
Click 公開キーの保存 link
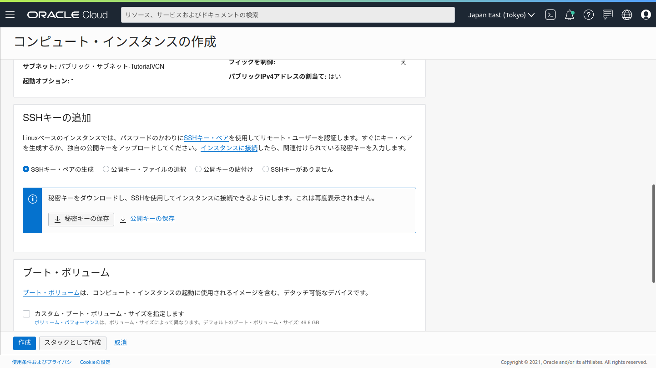152,219
